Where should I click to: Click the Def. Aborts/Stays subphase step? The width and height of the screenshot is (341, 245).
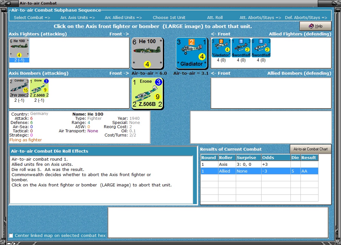coord(306,18)
